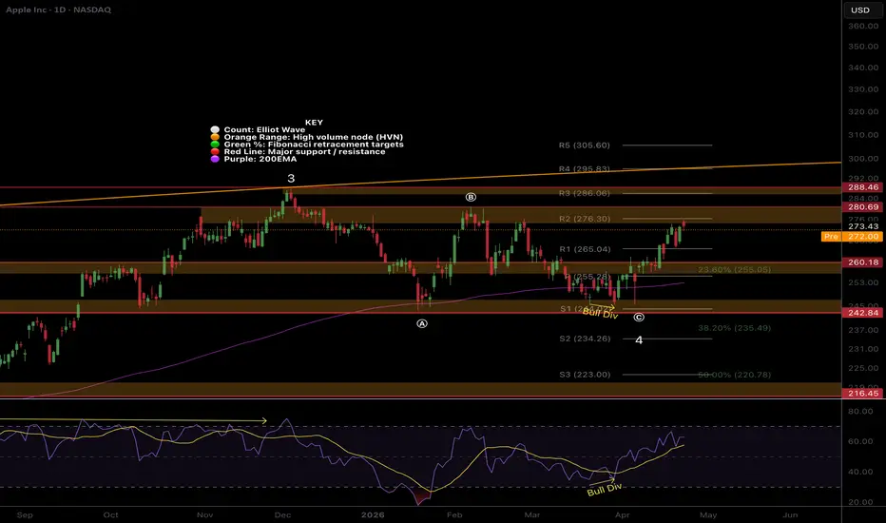The width and height of the screenshot is (886, 523).
Task: Click the R1 (265.04) pivot label
Action: [585, 249]
